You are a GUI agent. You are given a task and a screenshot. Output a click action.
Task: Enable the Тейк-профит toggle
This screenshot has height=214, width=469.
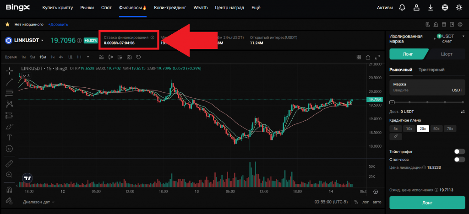459,151
